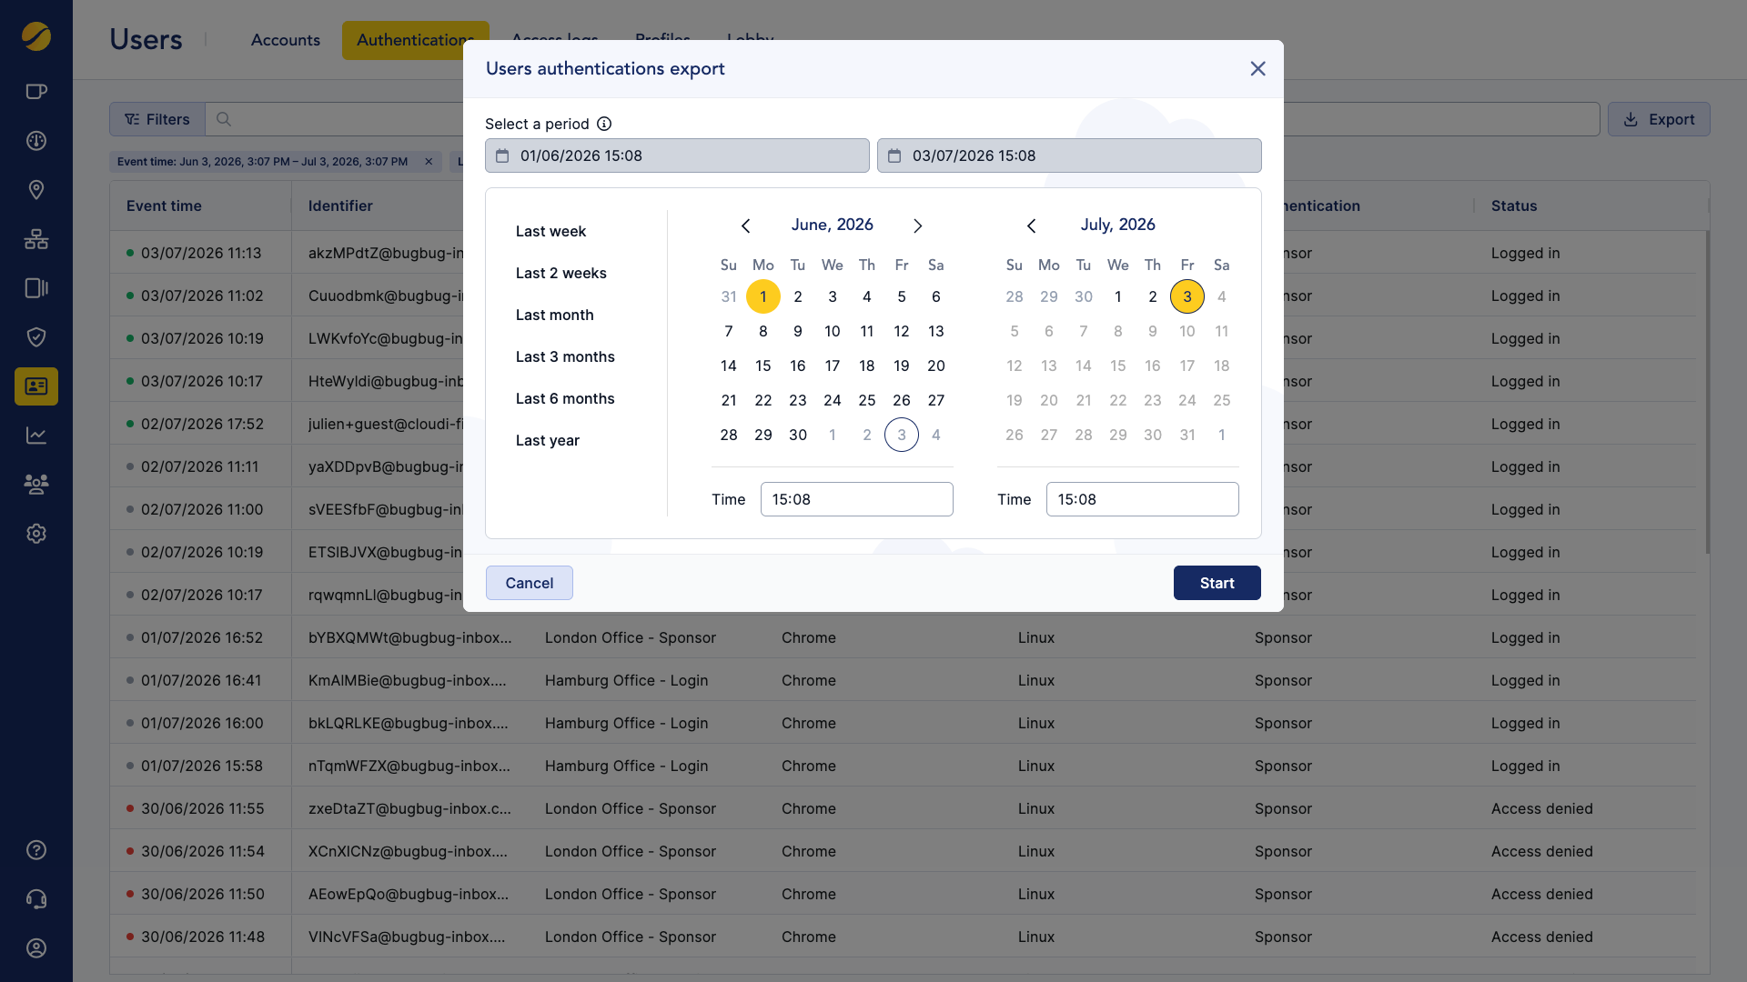
Task: Open the coffee cup sidebar icon
Action: coord(36,91)
